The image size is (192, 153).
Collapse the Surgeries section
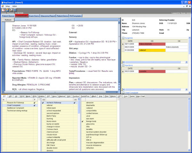click(123, 38)
